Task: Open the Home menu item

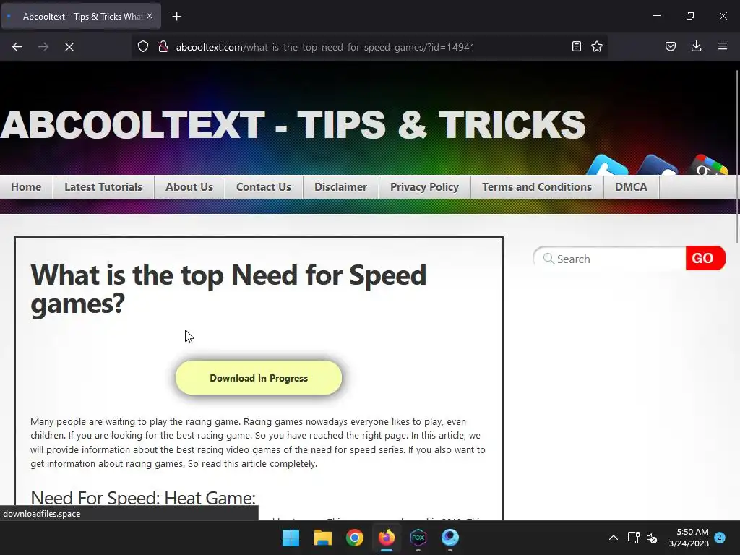Action: coord(26,187)
